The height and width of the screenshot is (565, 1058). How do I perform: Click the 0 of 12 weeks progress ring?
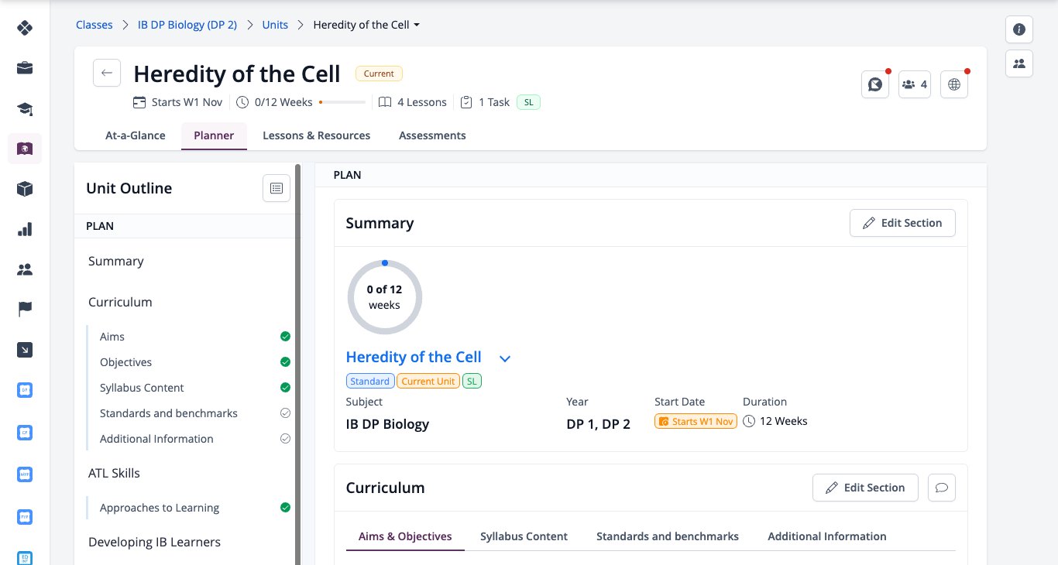[385, 297]
